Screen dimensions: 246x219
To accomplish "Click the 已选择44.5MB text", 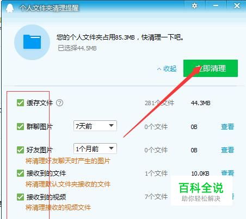I will tap(77, 48).
